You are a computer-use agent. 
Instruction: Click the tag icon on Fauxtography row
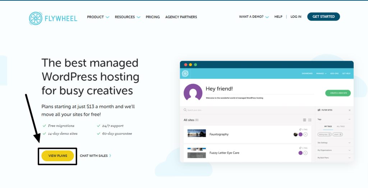point(300,129)
